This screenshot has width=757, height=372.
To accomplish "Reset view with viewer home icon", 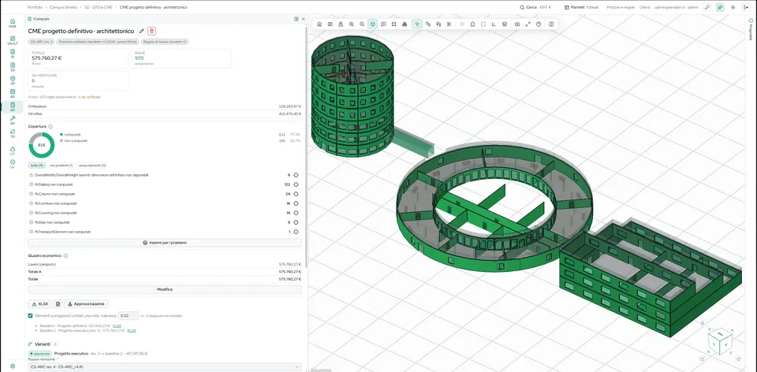I will point(319,24).
